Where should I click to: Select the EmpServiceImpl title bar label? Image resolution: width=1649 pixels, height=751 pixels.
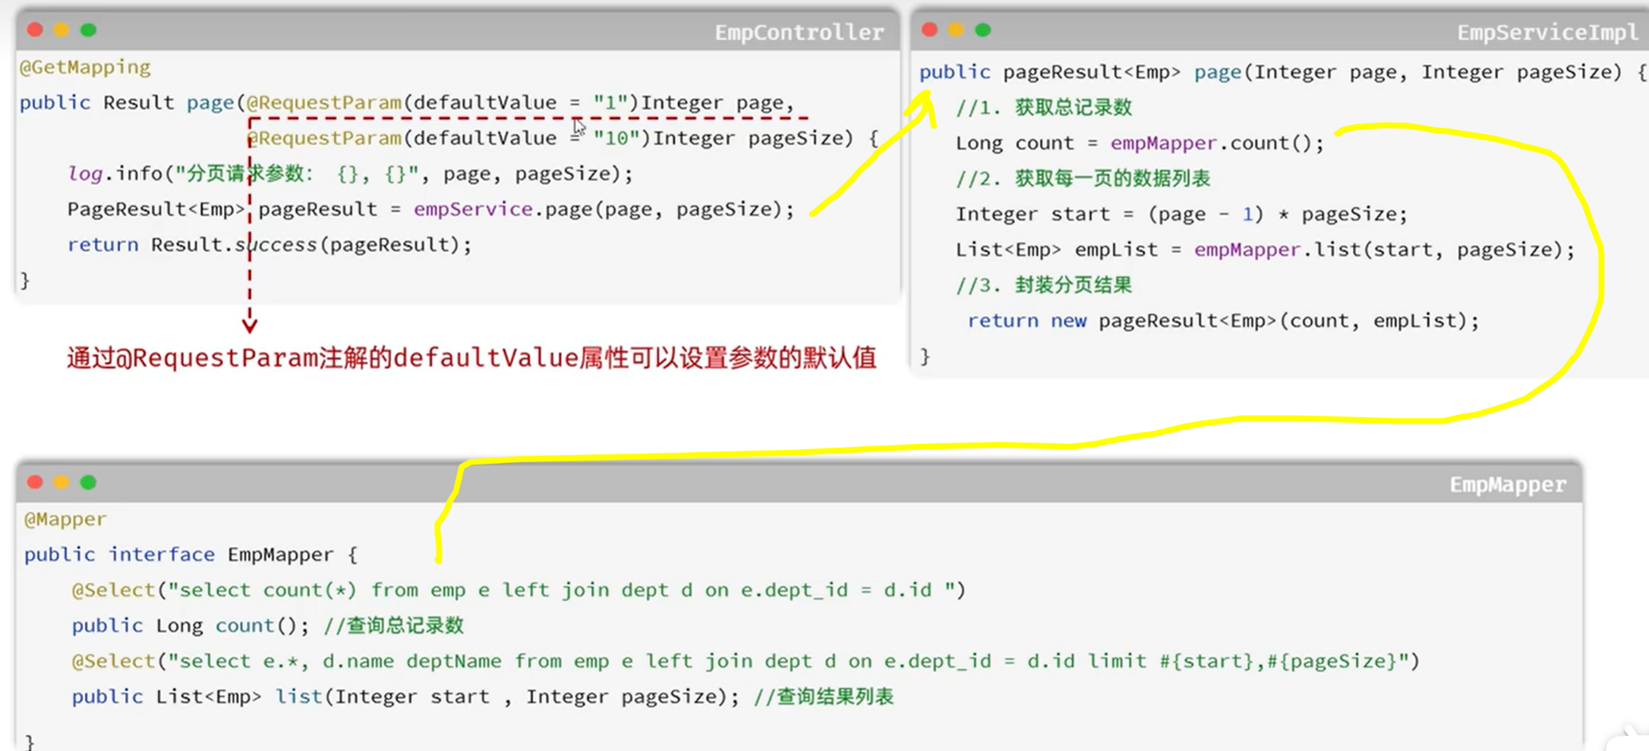pos(1547,32)
